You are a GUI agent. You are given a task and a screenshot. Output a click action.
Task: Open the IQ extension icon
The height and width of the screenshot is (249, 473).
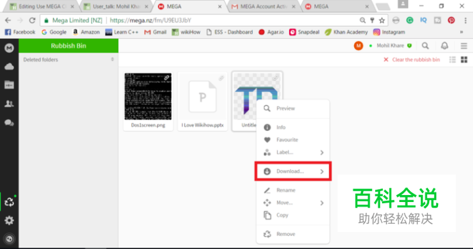tap(424, 20)
